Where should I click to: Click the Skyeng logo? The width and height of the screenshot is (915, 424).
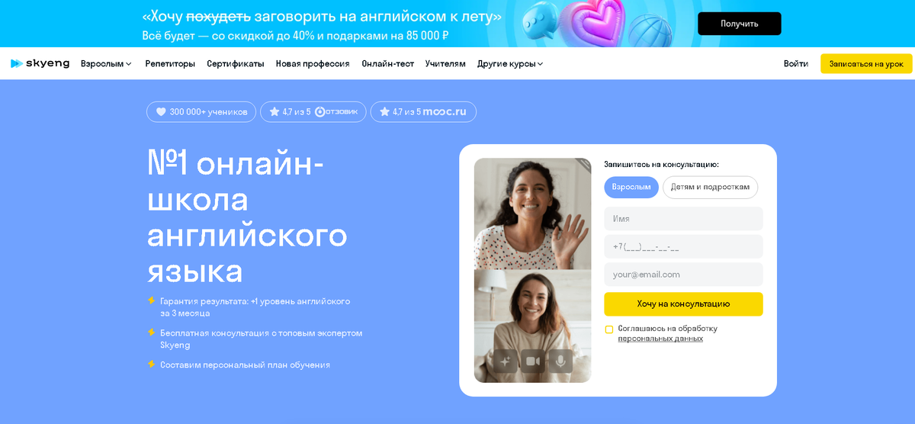[39, 64]
